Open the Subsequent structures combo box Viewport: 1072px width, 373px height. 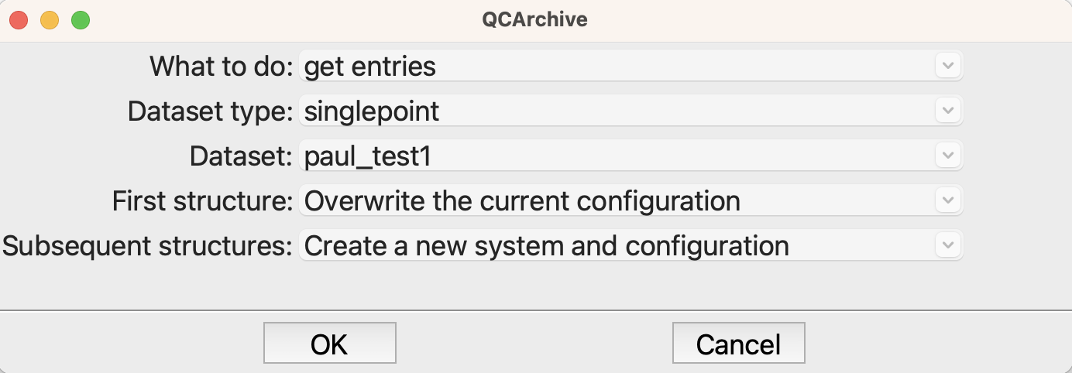tap(630, 245)
